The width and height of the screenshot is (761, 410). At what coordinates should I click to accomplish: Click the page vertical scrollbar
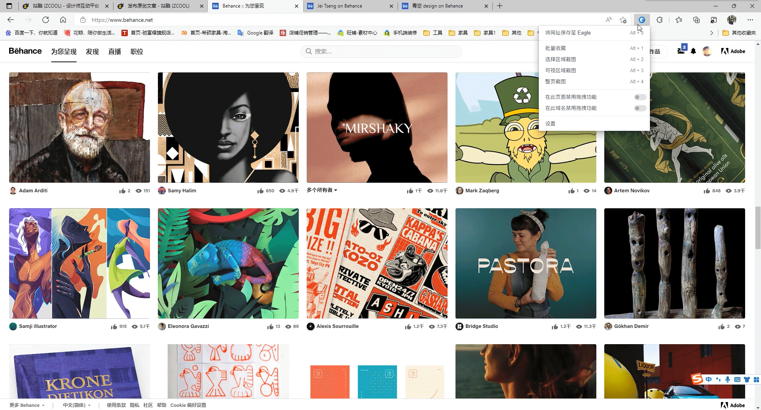tap(758, 228)
